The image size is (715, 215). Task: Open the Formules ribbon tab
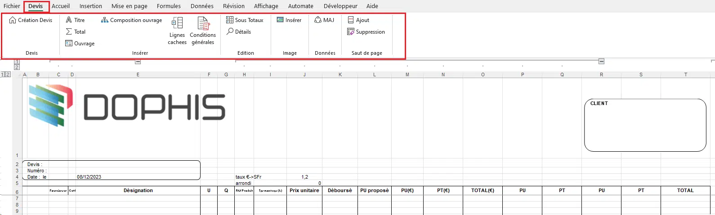[x=169, y=6]
